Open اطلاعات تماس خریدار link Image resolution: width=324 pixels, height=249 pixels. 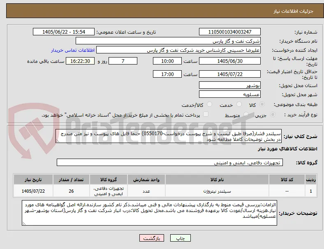click(x=73, y=50)
